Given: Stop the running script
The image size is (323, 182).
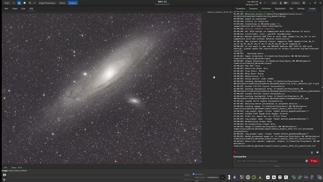Looking at the screenshot, I should pyautogui.click(x=314, y=161).
